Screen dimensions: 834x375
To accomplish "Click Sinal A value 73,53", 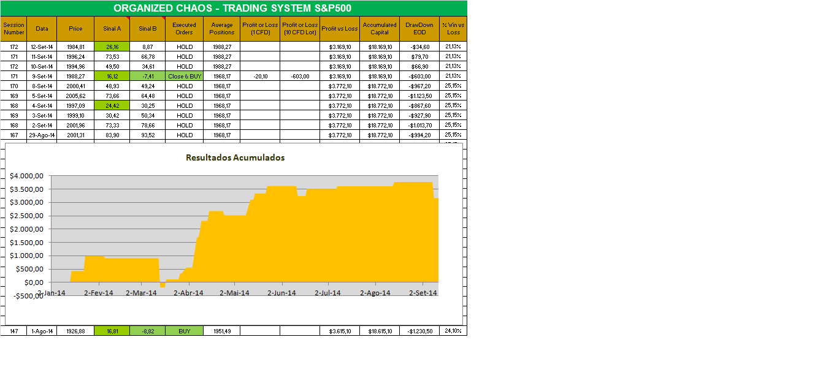I will point(112,56).
